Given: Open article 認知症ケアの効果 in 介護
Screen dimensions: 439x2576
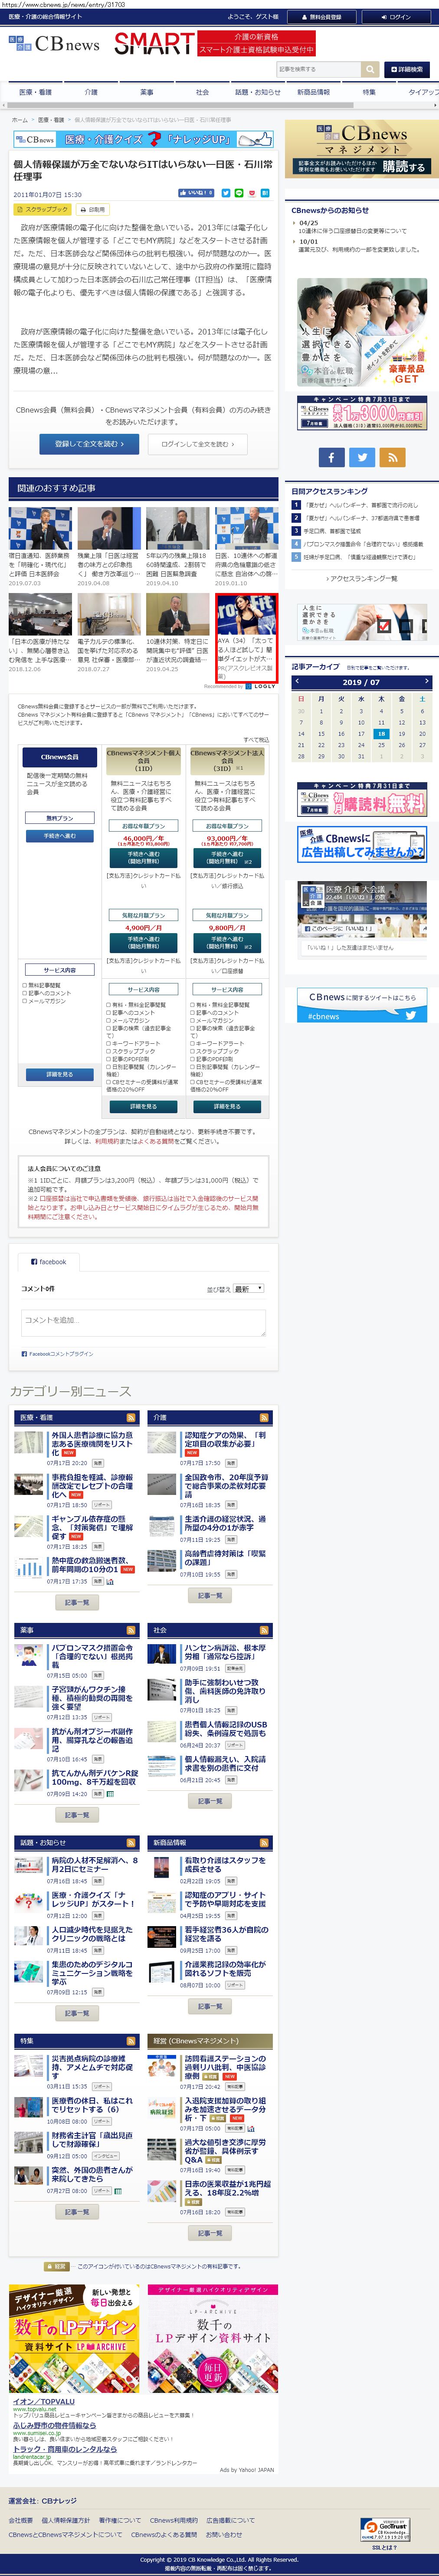Looking at the screenshot, I should (x=226, y=1439).
